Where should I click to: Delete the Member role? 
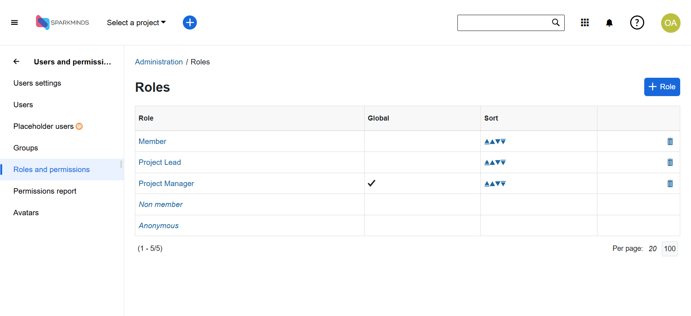[x=670, y=141]
